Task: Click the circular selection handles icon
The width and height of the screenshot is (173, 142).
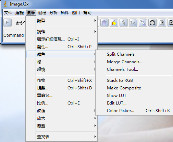Action: point(152,23)
